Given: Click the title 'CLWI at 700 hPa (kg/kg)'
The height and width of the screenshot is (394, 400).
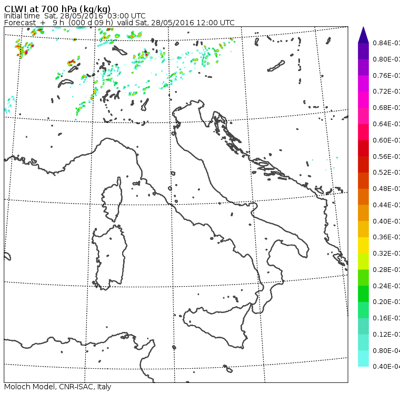Looking at the screenshot, I should coord(57,9).
